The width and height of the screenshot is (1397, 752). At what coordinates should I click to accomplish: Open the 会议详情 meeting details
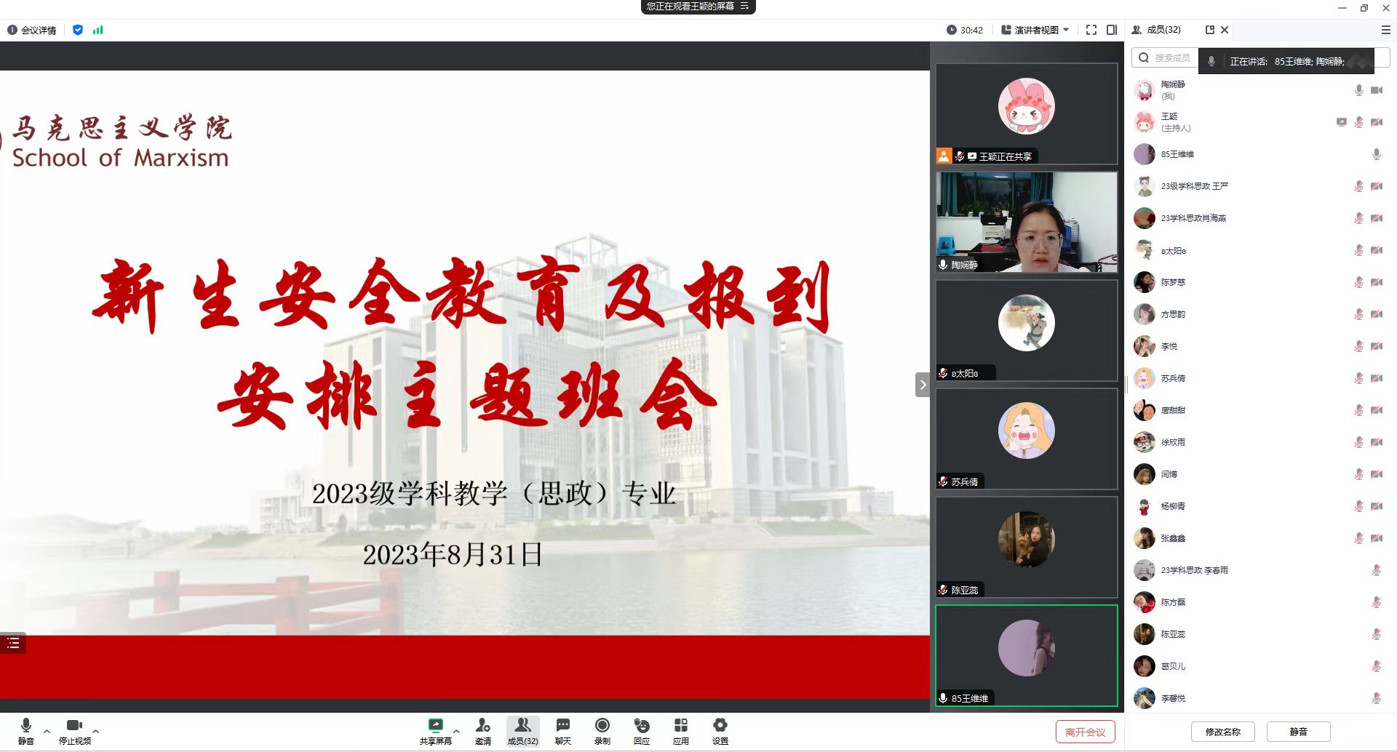pos(32,30)
